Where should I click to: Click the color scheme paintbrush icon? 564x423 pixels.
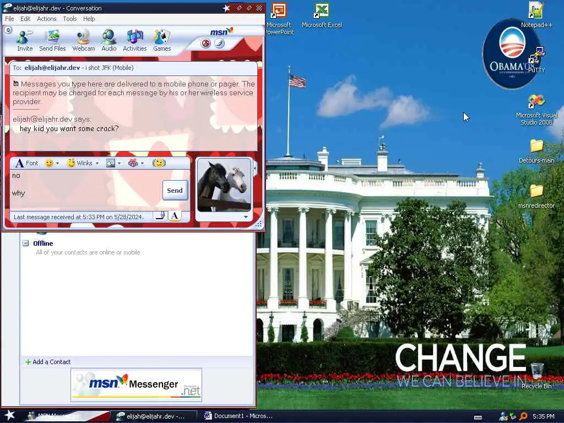click(219, 44)
